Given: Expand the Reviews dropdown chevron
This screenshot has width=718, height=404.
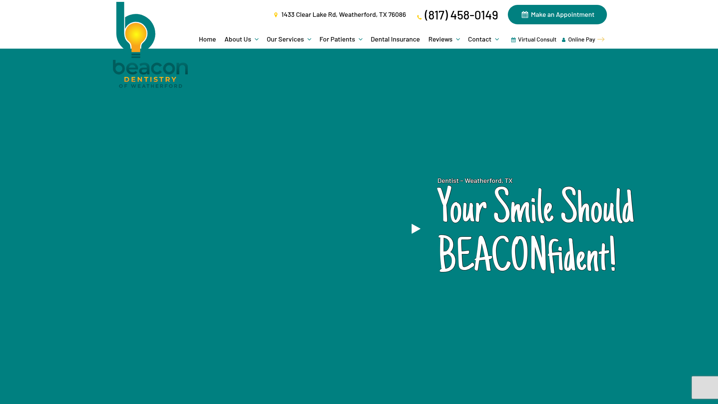Looking at the screenshot, I should [458, 39].
